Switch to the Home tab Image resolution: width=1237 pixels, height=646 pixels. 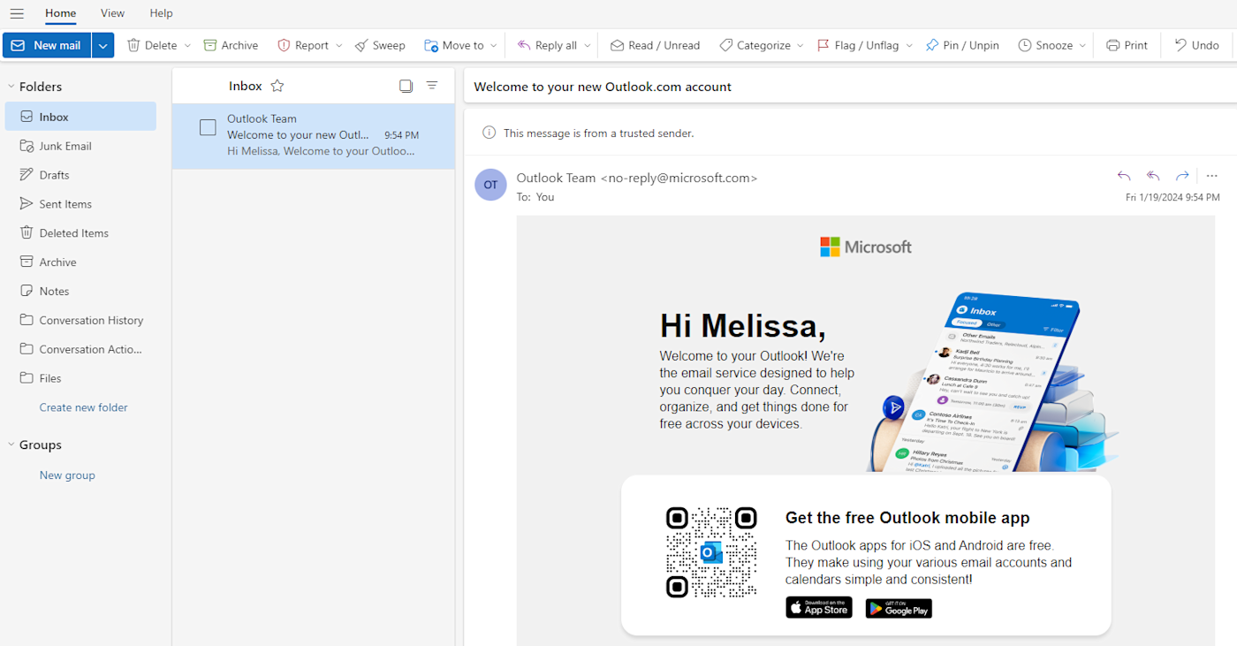click(x=61, y=13)
